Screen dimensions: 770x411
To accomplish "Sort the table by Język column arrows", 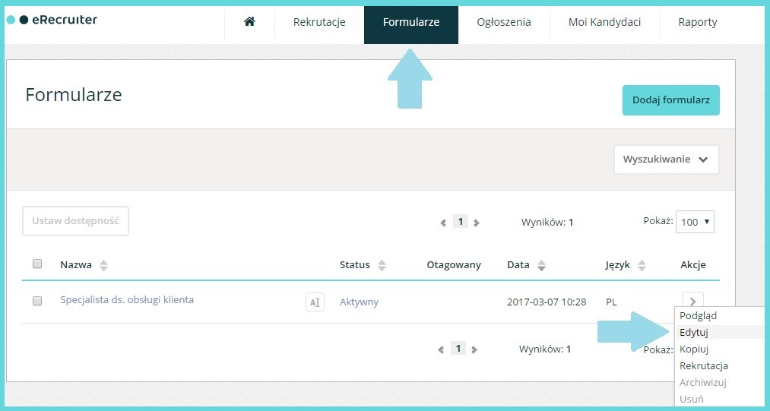I will (642, 265).
